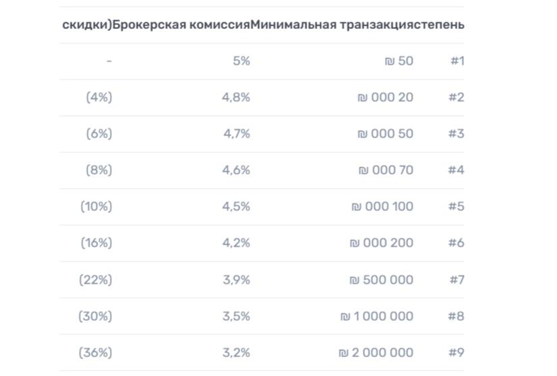Click the (4%) discount cell
This screenshot has width=557, height=376.
point(99,98)
